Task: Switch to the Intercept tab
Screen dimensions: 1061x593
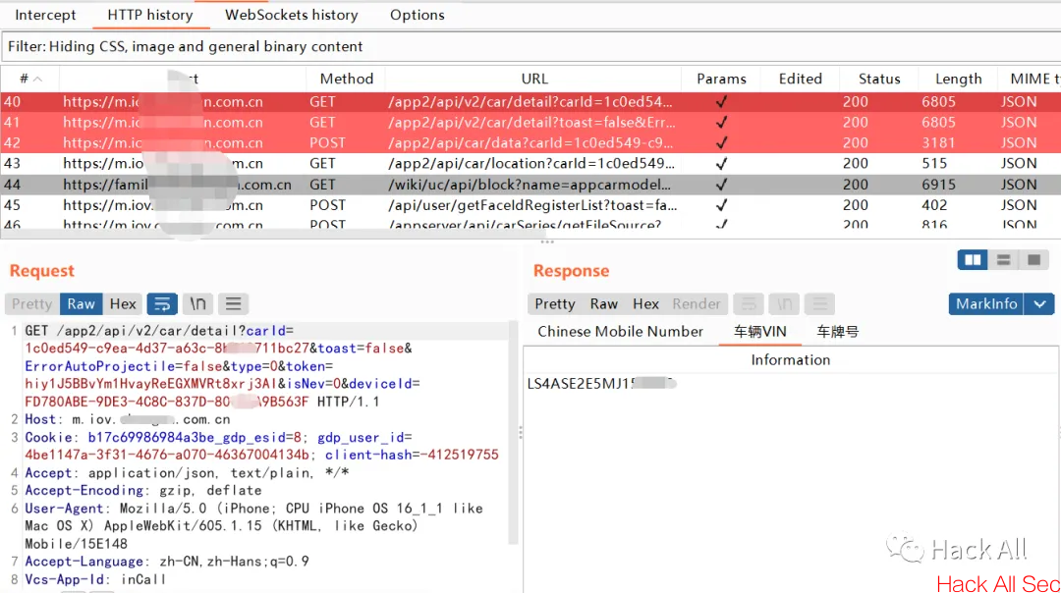Action: tap(45, 15)
